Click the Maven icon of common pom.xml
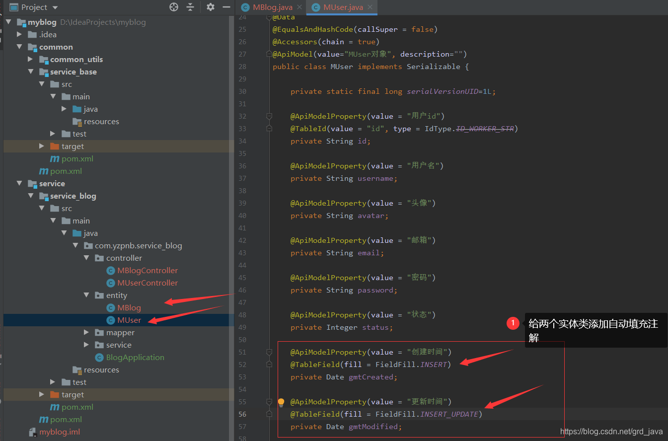 point(44,171)
